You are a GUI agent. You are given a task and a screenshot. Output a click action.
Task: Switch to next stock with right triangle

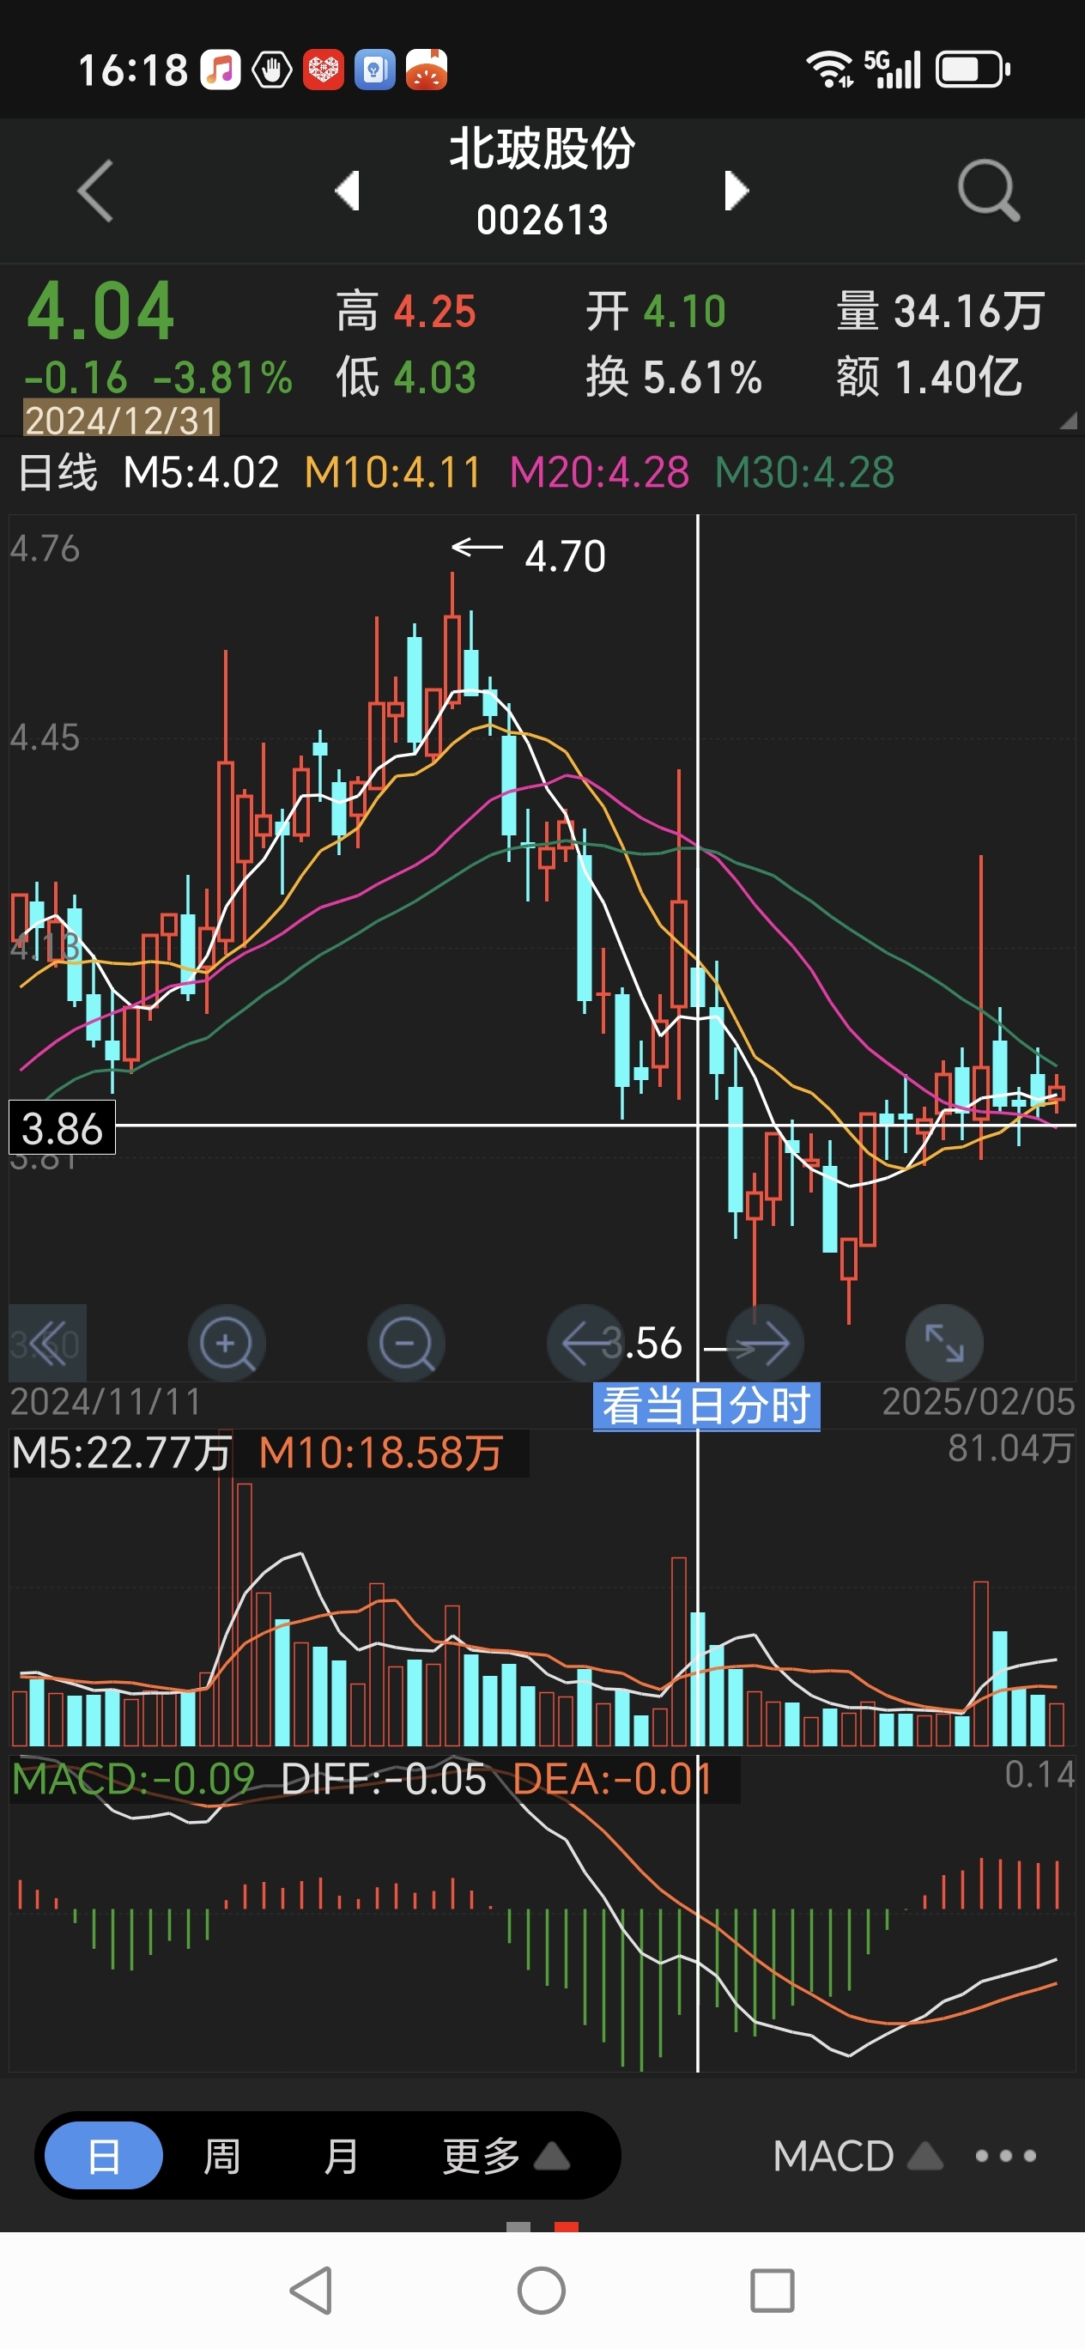736,191
